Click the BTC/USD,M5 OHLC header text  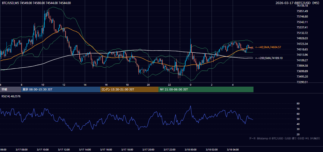tap(36, 3)
